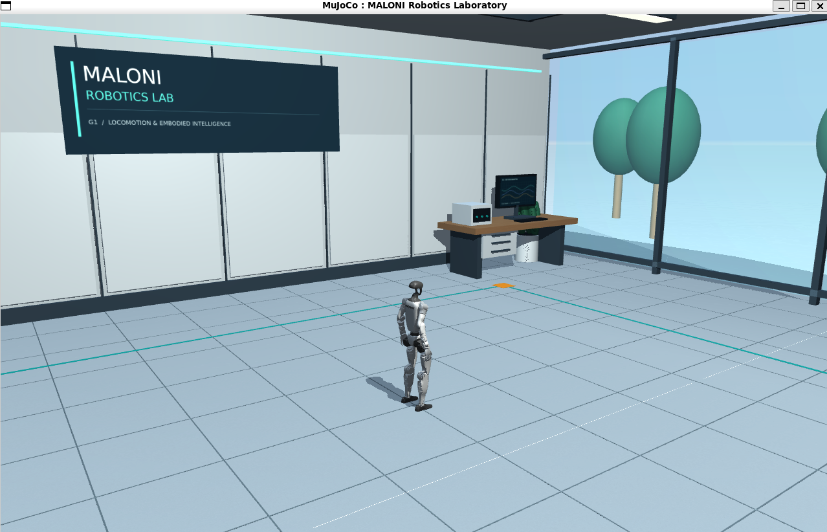Click "LOCOMOTION & EMBODIED INTELLIGENCE" sign text
Viewport: 827px width, 532px height.
(x=170, y=123)
